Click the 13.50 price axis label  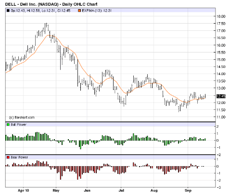(x=221, y=81)
